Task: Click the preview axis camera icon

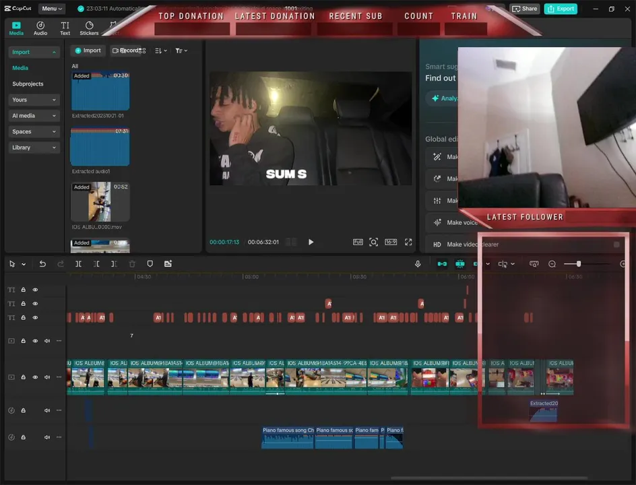Action: [534, 264]
